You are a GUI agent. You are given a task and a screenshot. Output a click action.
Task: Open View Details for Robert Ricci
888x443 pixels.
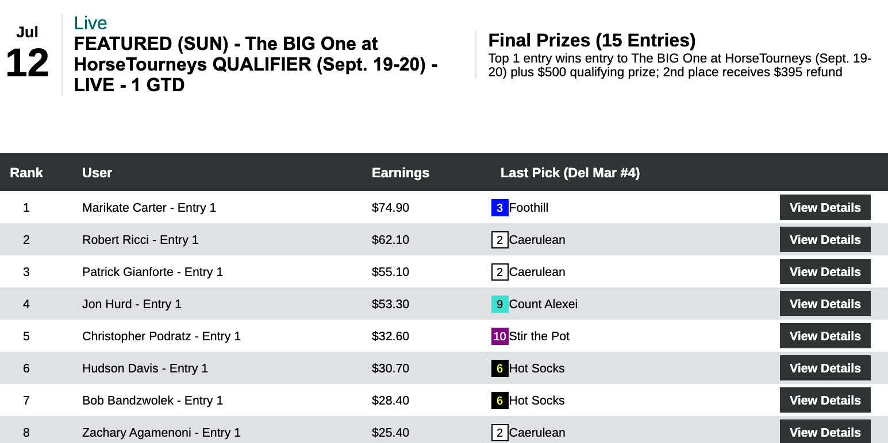[x=825, y=240]
